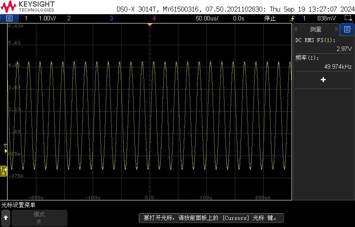Click the 2.97V RMS value
355x227 pixels.
click(344, 49)
